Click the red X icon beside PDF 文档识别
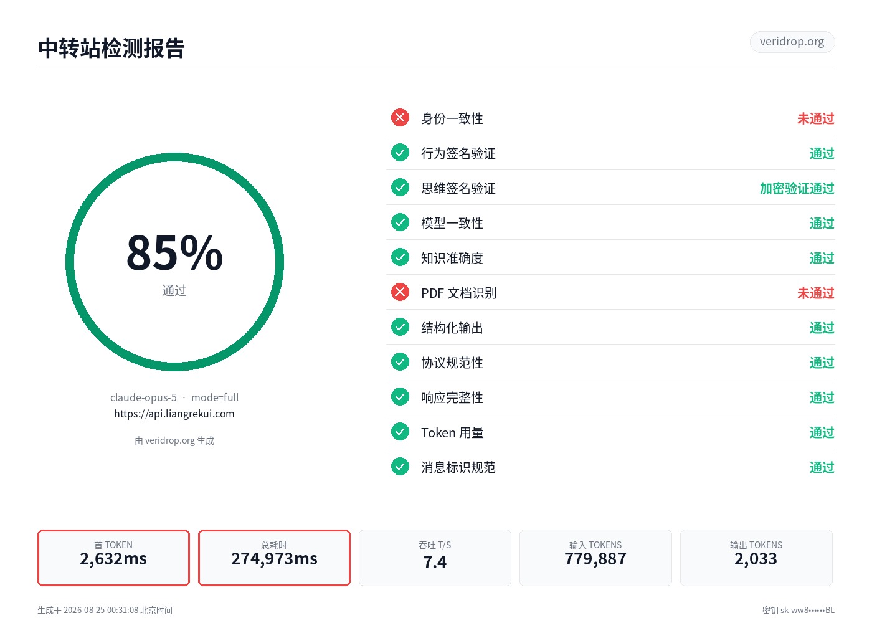872x623 pixels. [400, 292]
